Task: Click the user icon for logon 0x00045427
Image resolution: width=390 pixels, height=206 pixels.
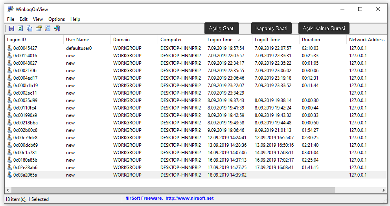Action: point(10,48)
